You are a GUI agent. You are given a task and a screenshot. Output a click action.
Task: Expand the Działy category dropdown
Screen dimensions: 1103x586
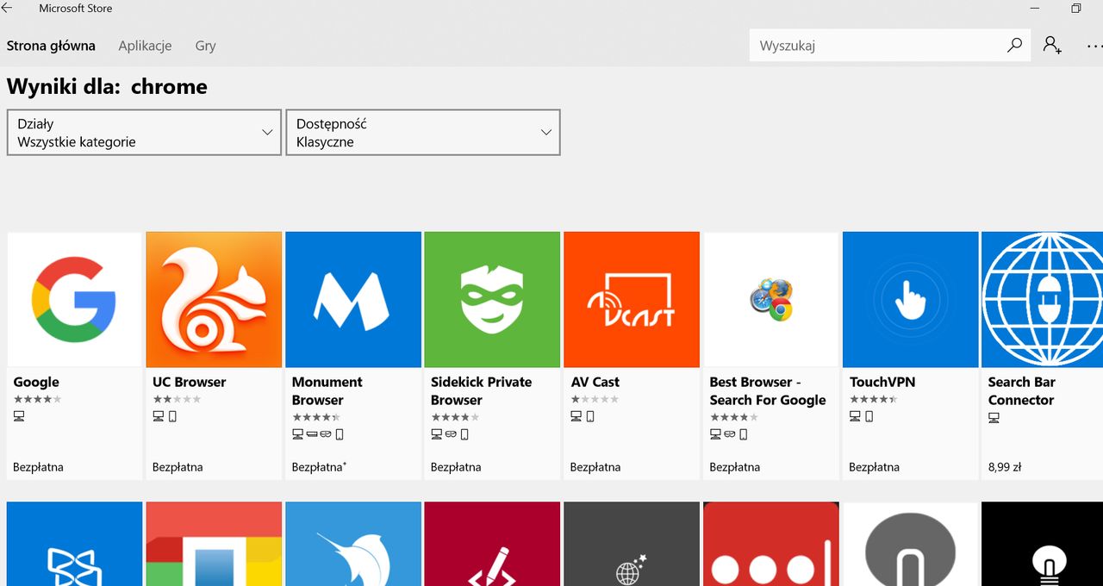(x=144, y=132)
